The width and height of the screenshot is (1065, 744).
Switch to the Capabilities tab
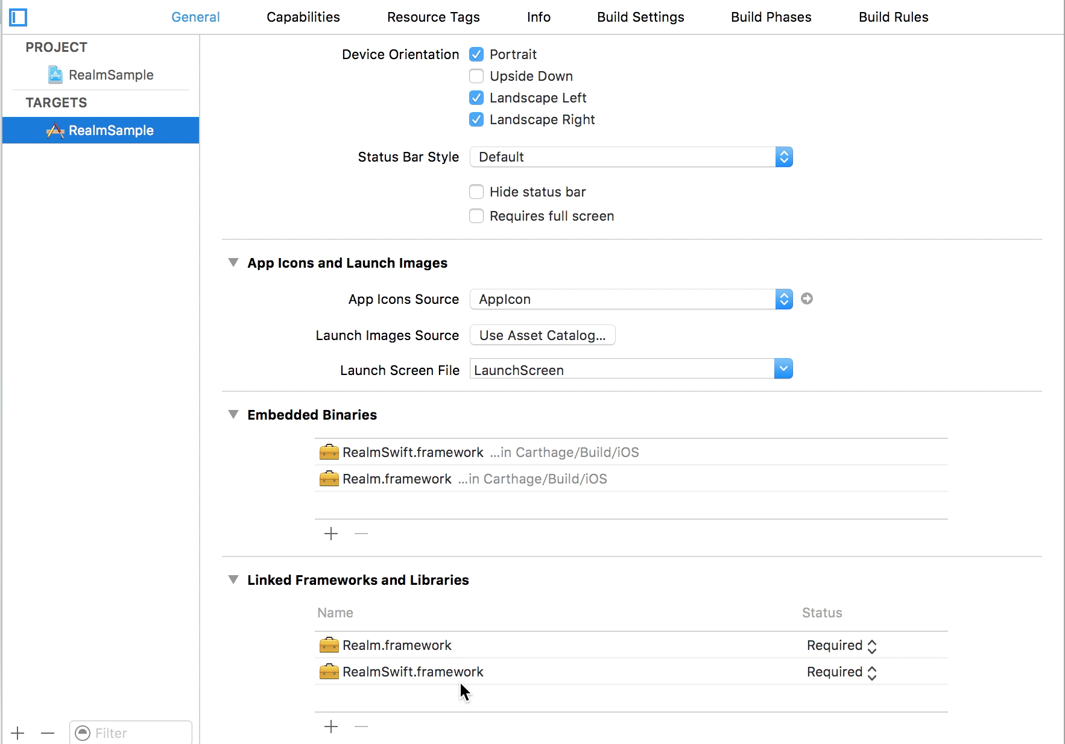point(303,17)
